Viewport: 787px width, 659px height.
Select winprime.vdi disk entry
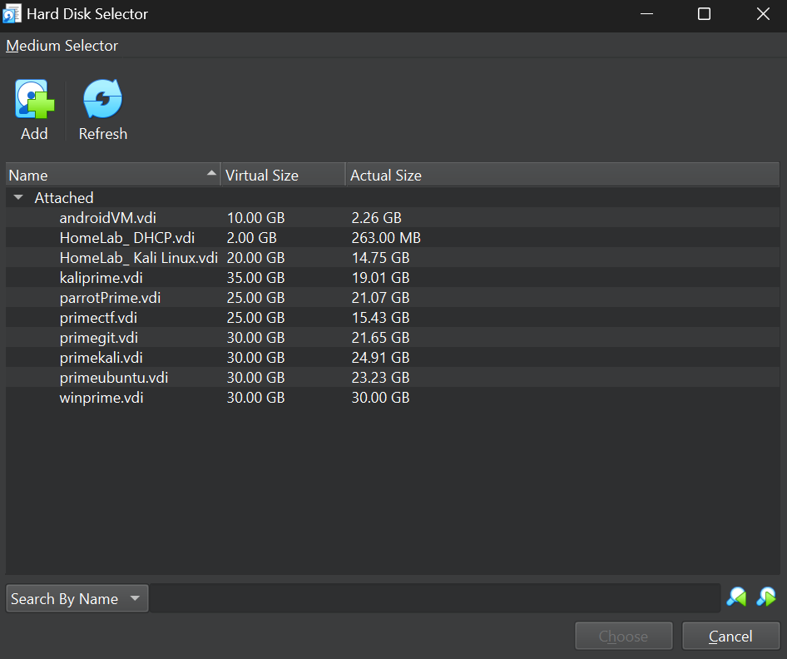click(101, 398)
